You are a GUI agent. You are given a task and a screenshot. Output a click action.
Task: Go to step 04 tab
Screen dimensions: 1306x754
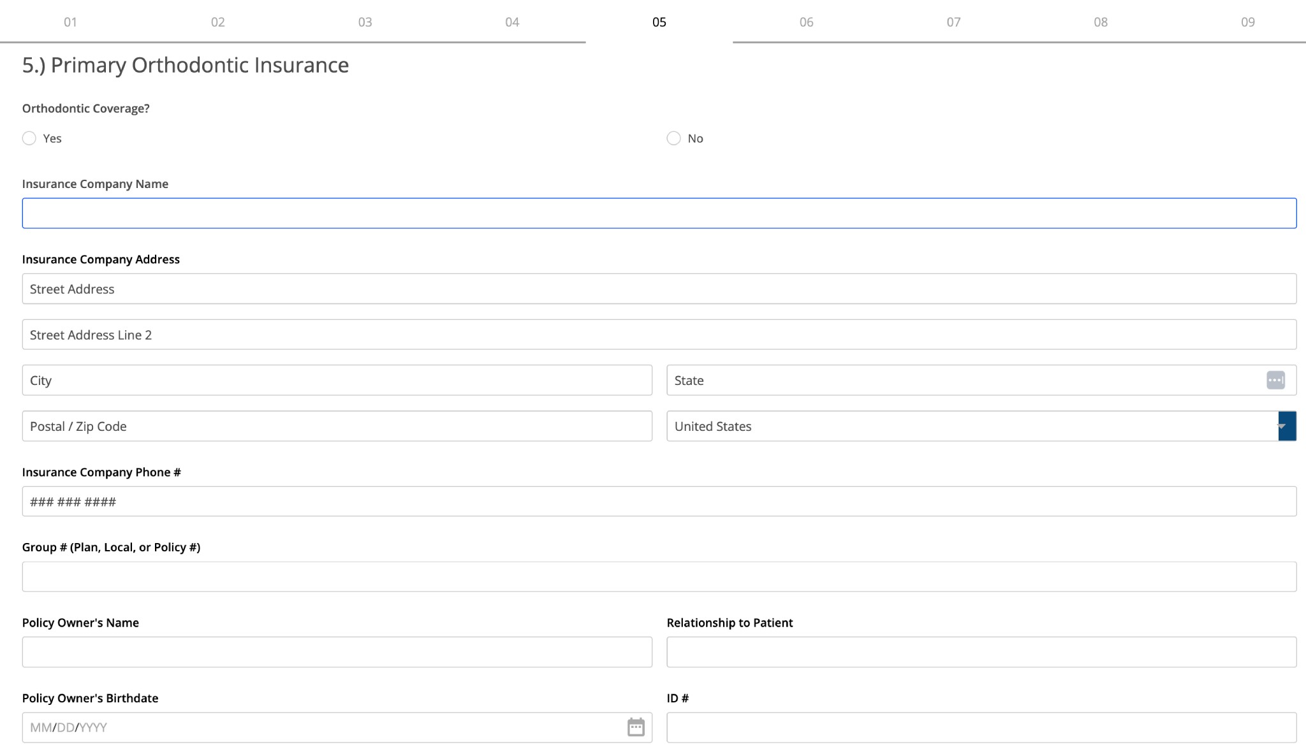pos(512,22)
